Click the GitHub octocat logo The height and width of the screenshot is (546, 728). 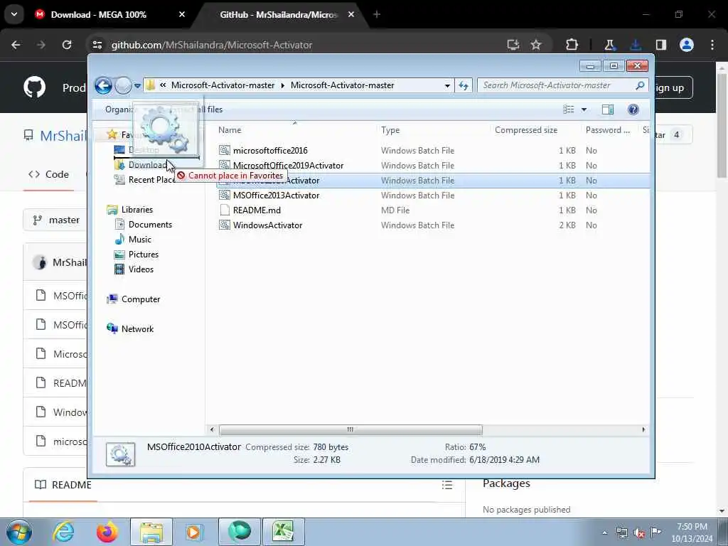tap(35, 87)
